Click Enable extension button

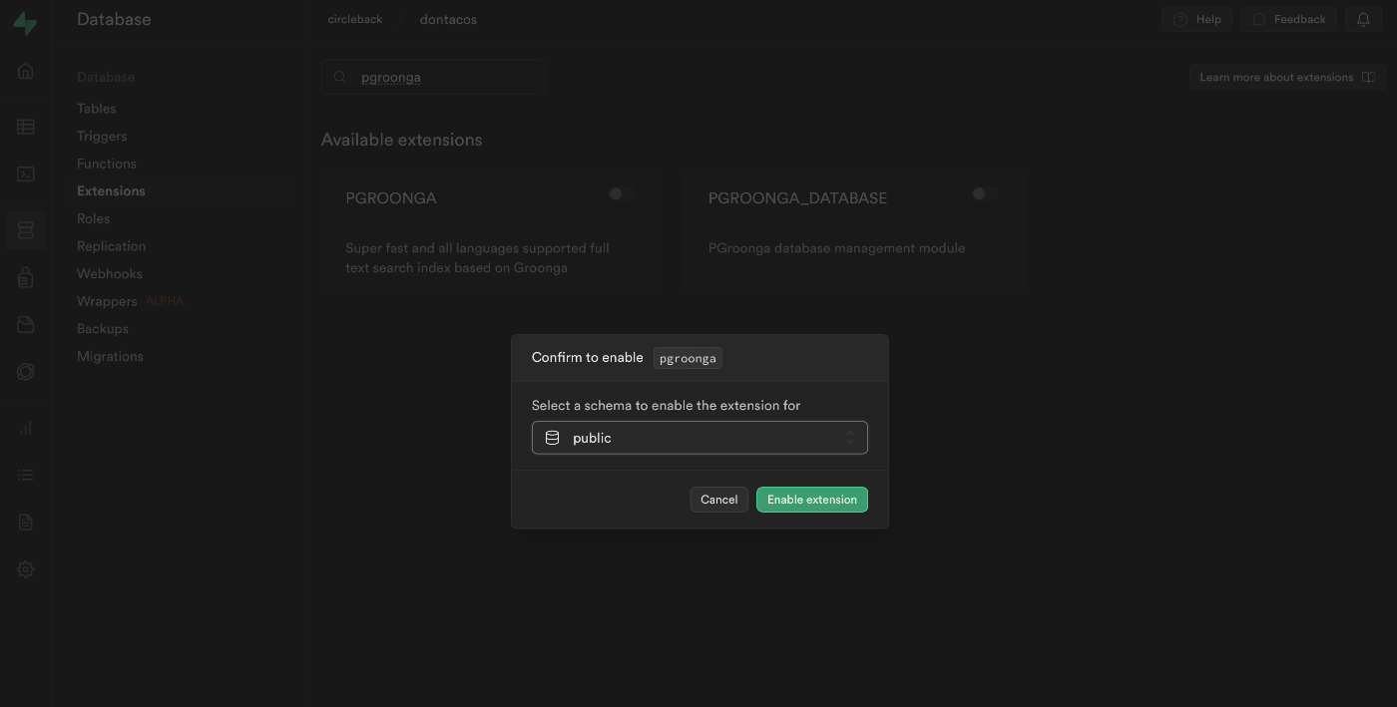(812, 500)
